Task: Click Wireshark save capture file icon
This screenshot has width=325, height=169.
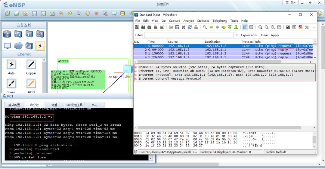Action: [177, 27]
